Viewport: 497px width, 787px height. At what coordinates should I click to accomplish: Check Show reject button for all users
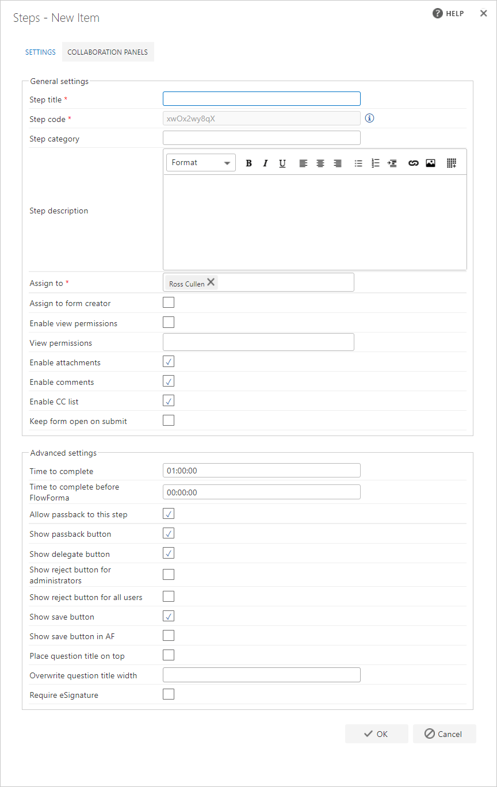(169, 596)
